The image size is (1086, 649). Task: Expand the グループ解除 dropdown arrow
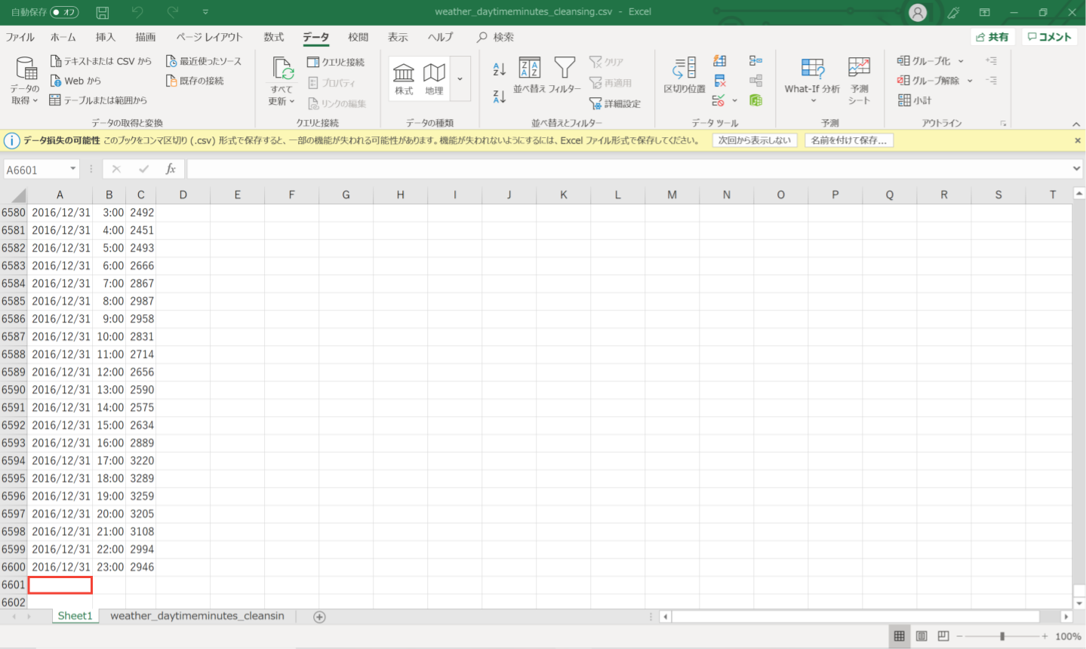pos(970,81)
